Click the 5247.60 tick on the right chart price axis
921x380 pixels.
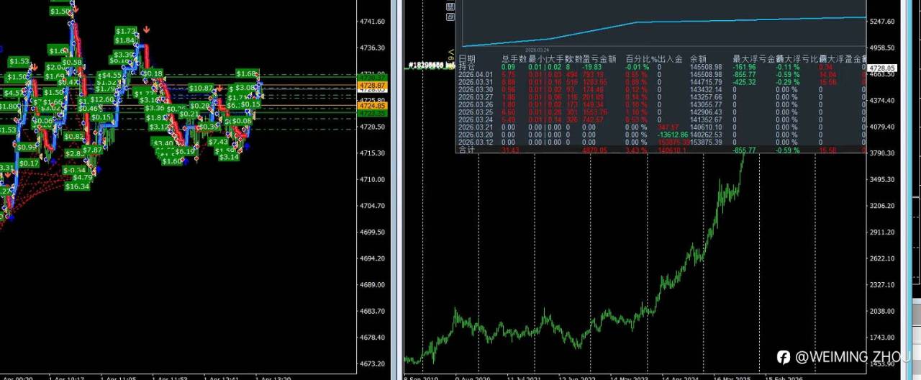click(x=881, y=22)
